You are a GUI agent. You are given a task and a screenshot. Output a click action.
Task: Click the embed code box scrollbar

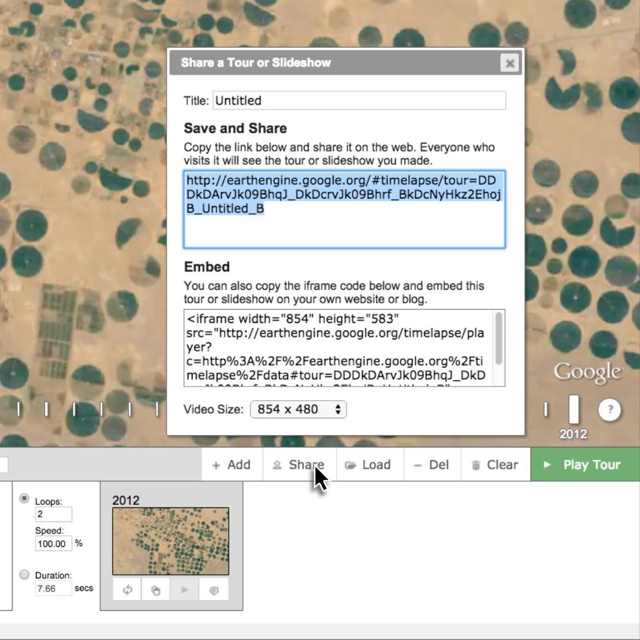(x=498, y=338)
